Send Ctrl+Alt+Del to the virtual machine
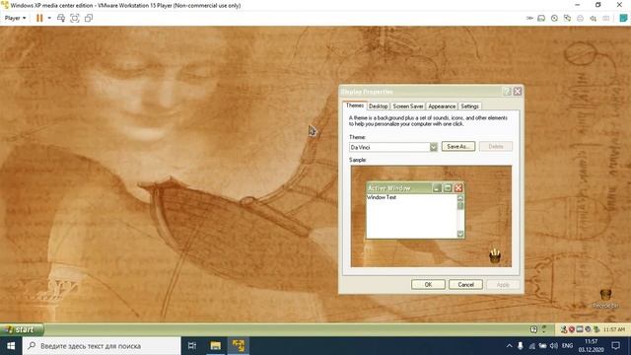 coord(61,18)
